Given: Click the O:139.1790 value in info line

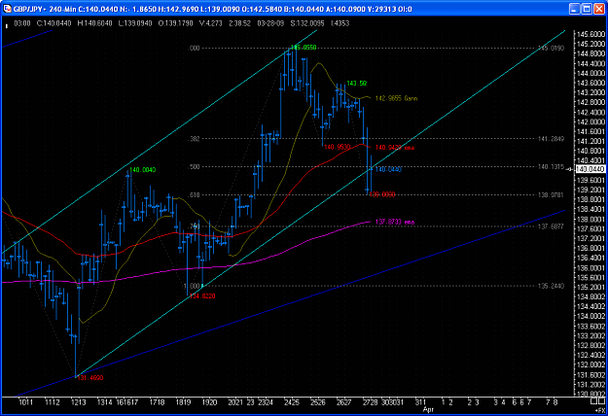Looking at the screenshot, I should (176, 23).
